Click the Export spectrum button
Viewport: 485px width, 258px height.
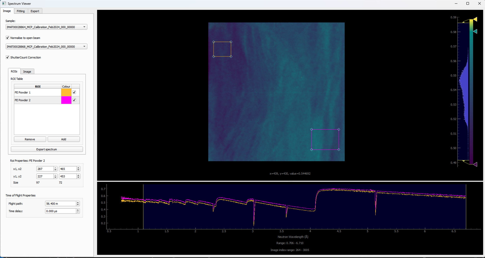pos(47,149)
